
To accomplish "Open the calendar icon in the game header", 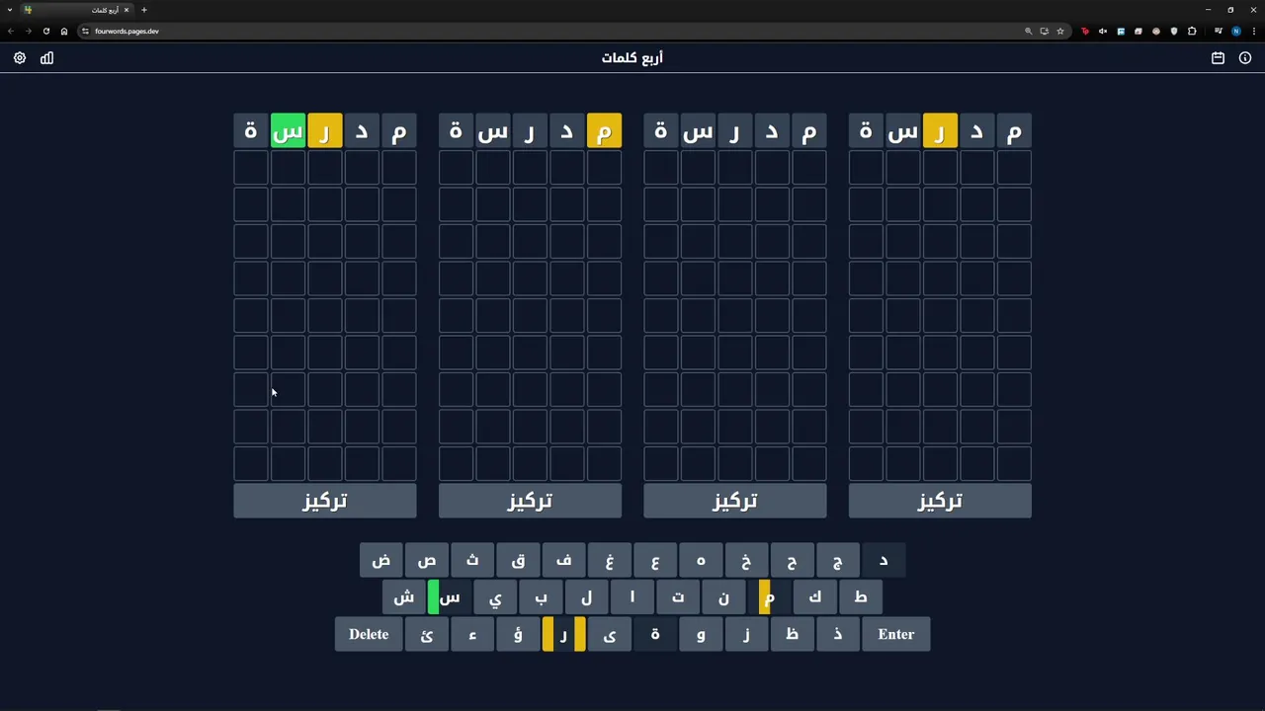I will pos(1218,58).
